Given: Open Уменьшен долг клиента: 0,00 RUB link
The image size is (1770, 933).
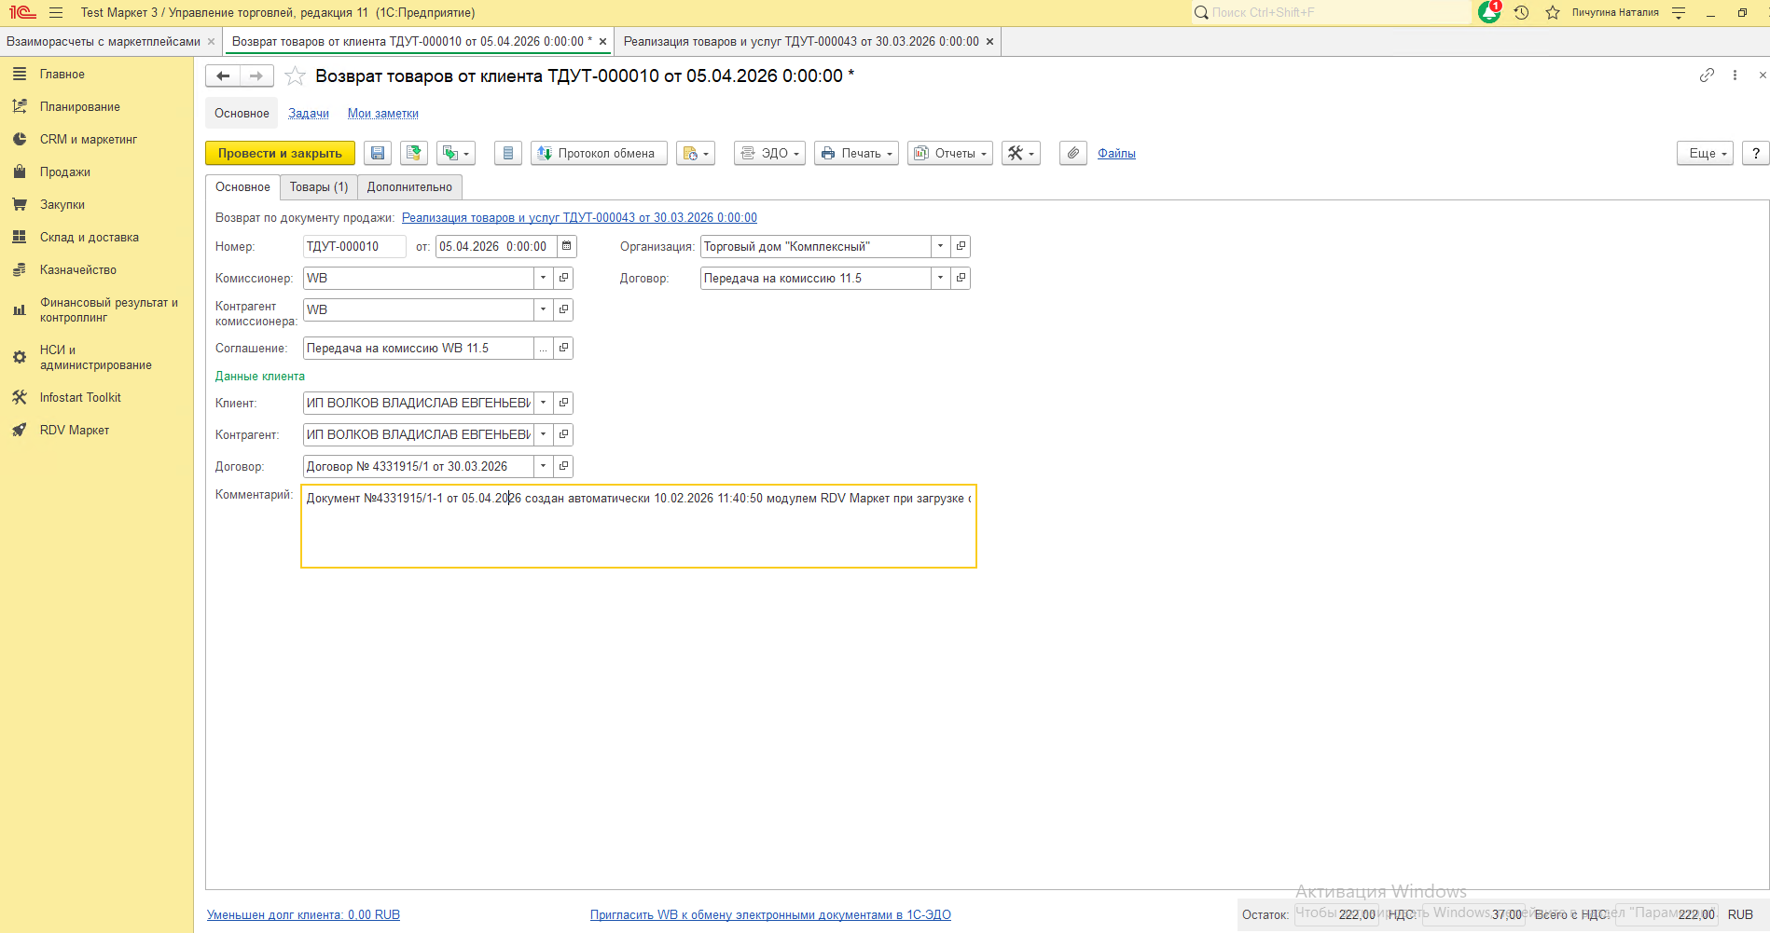Looking at the screenshot, I should click(x=303, y=914).
